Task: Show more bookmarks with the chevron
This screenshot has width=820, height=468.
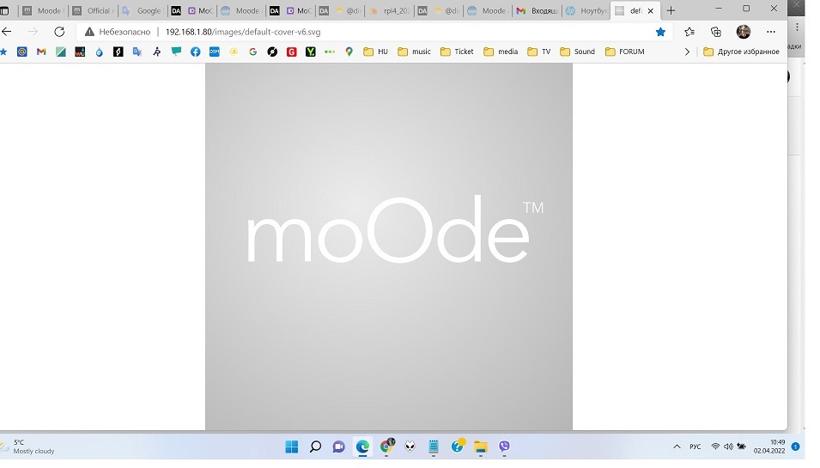Action: coord(687,52)
